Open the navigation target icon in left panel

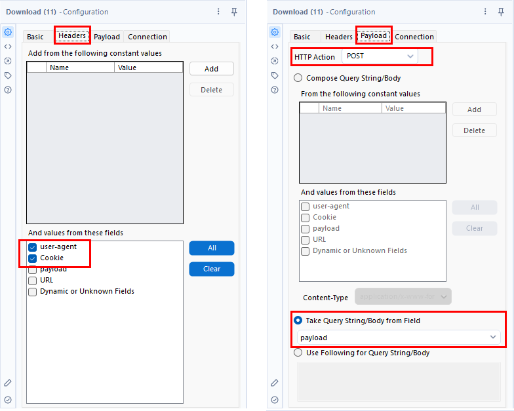tap(8, 61)
